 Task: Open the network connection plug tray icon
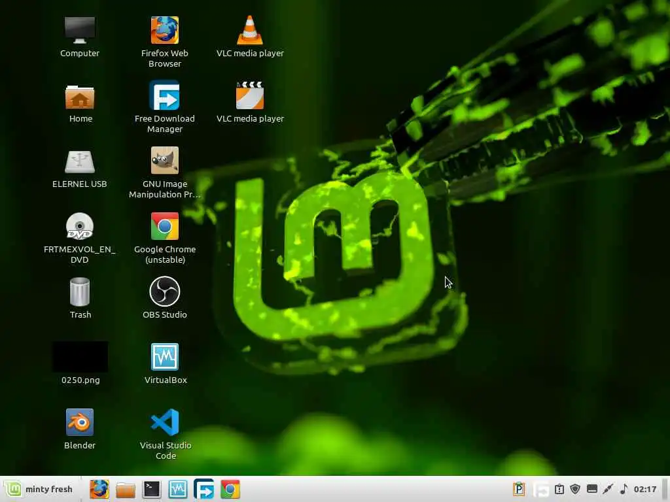coord(608,489)
